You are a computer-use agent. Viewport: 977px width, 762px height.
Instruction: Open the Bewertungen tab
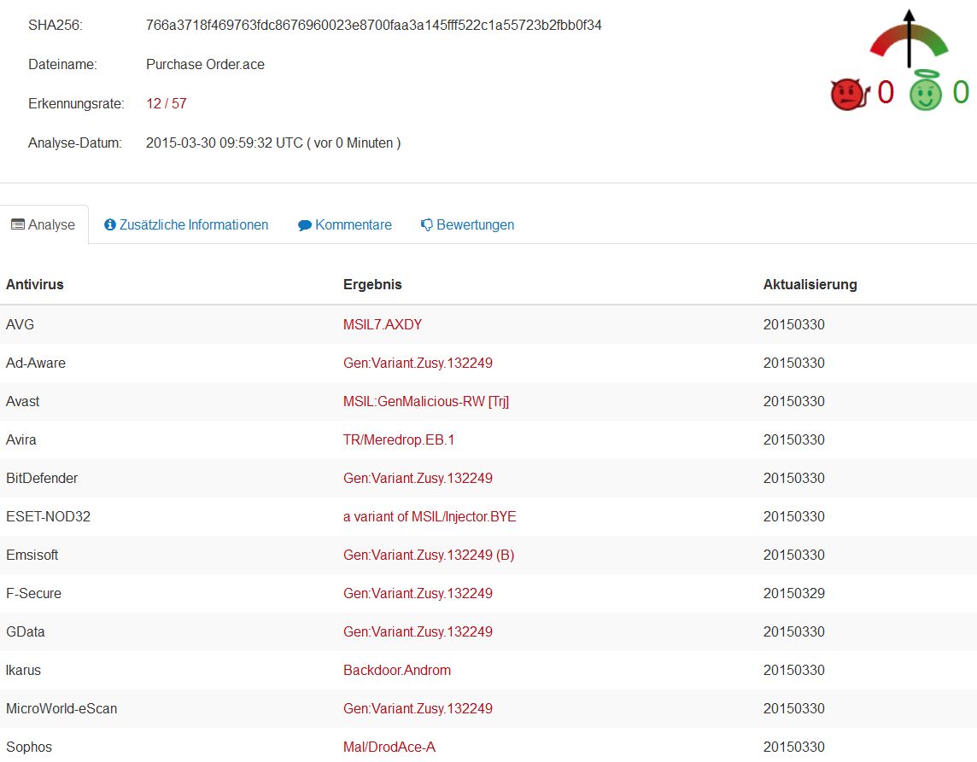tap(467, 224)
